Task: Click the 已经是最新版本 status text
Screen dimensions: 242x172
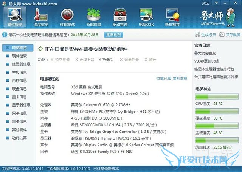Action: [x=106, y=169]
